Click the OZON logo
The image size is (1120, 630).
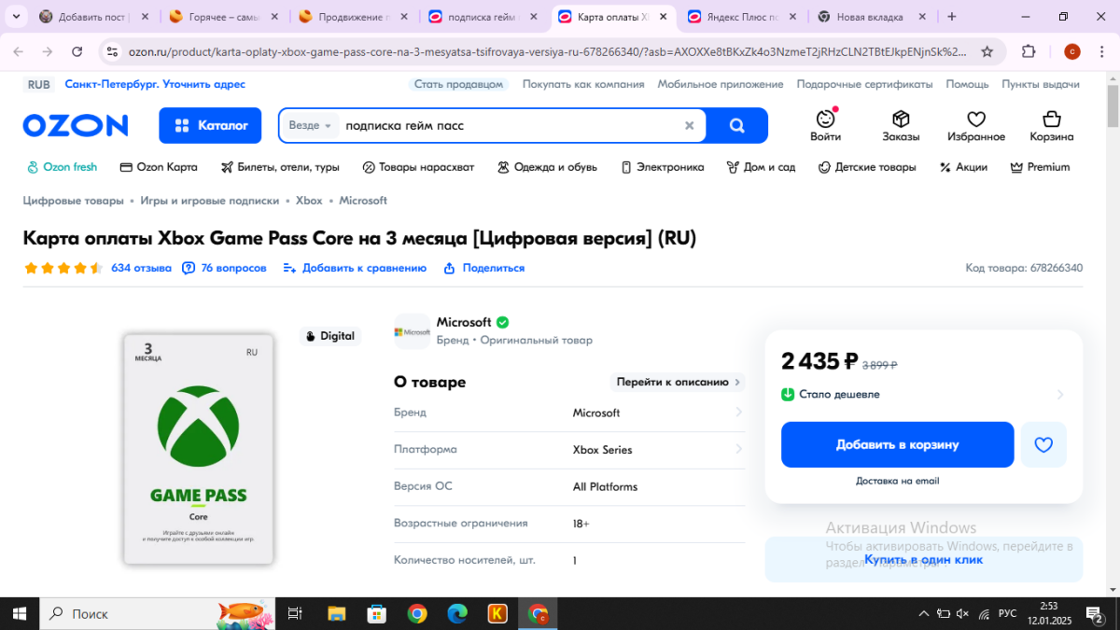[x=76, y=125]
